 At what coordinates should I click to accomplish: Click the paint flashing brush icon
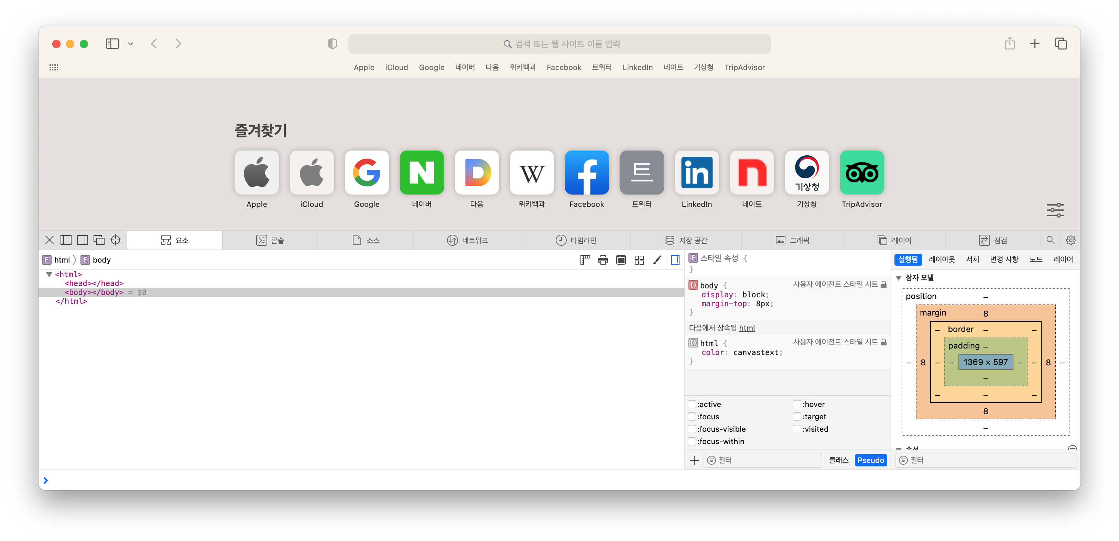(x=657, y=260)
